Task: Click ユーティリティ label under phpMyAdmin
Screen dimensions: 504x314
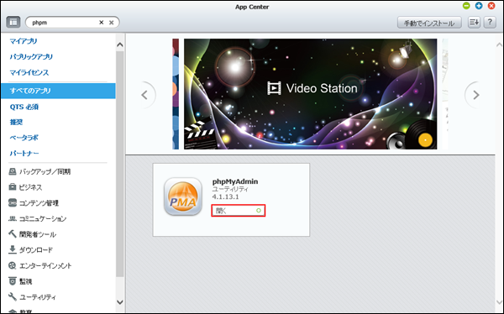Action: 230,189
